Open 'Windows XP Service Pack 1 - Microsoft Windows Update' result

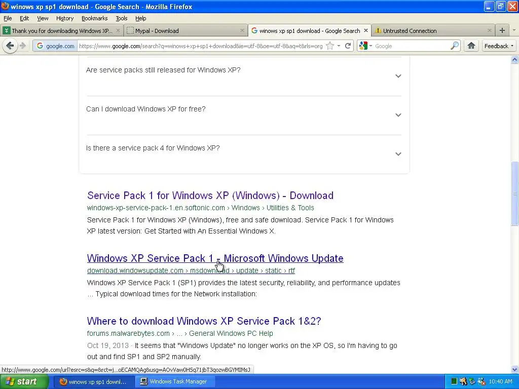coord(215,258)
